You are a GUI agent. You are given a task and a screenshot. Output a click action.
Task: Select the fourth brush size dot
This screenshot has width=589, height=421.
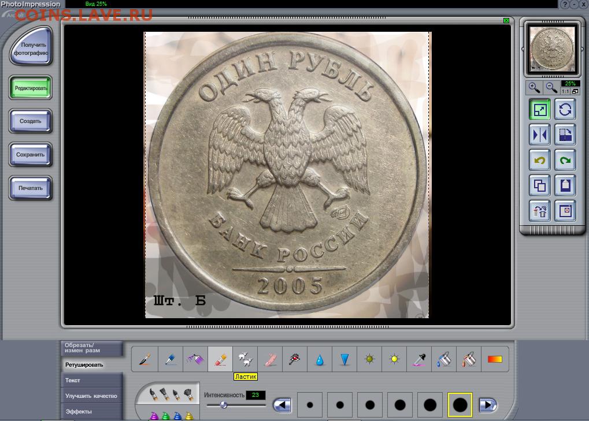click(x=400, y=405)
